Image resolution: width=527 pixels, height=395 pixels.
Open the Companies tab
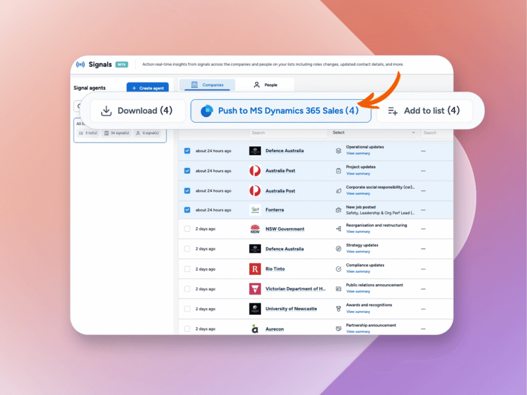point(207,85)
